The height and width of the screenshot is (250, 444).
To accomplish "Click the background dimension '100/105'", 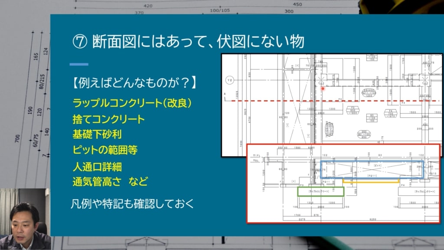I will tap(220, 10).
